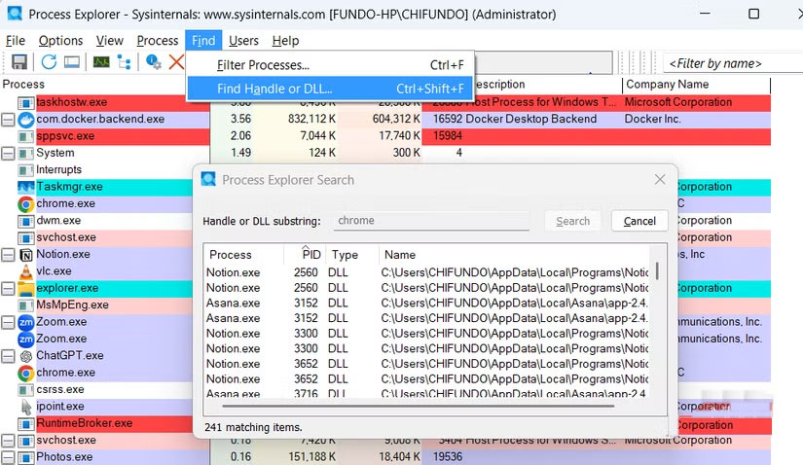Open the Users menu
This screenshot has height=465, width=803.
point(243,41)
